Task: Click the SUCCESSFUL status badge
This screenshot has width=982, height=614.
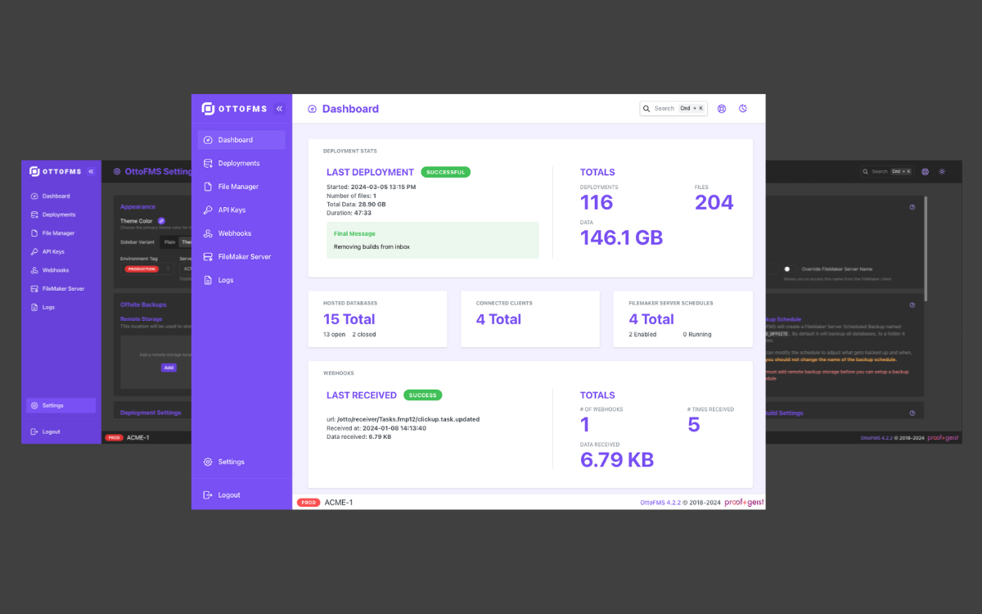Action: [446, 172]
